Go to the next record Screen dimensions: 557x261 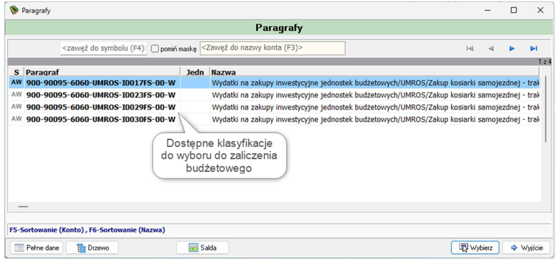(512, 49)
